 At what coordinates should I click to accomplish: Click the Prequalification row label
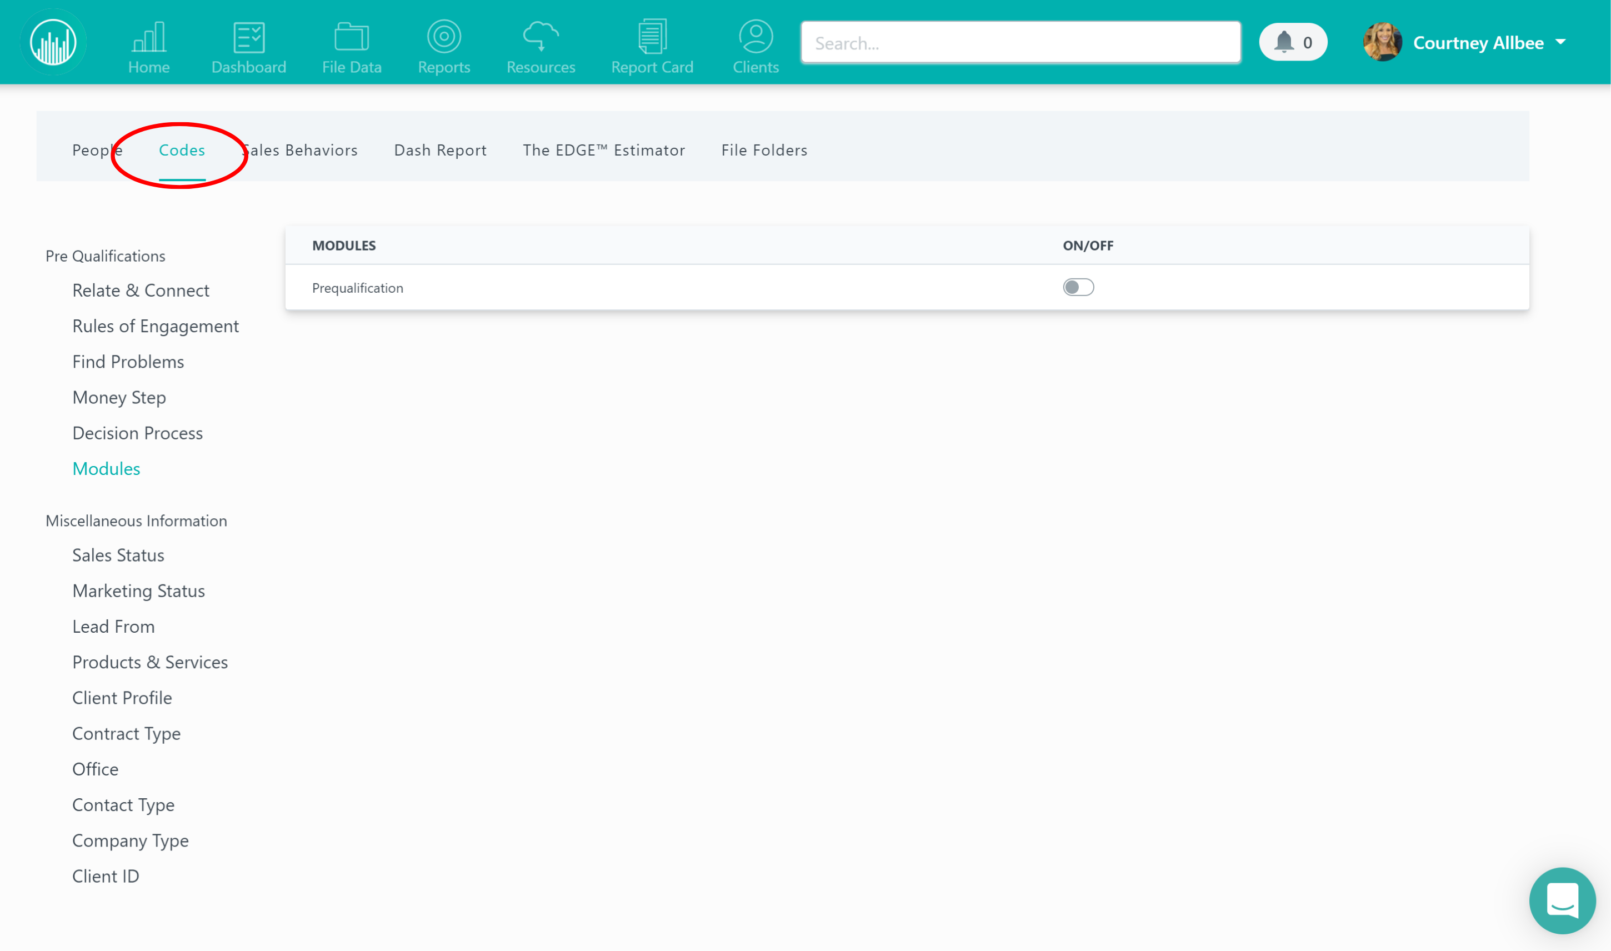(358, 288)
